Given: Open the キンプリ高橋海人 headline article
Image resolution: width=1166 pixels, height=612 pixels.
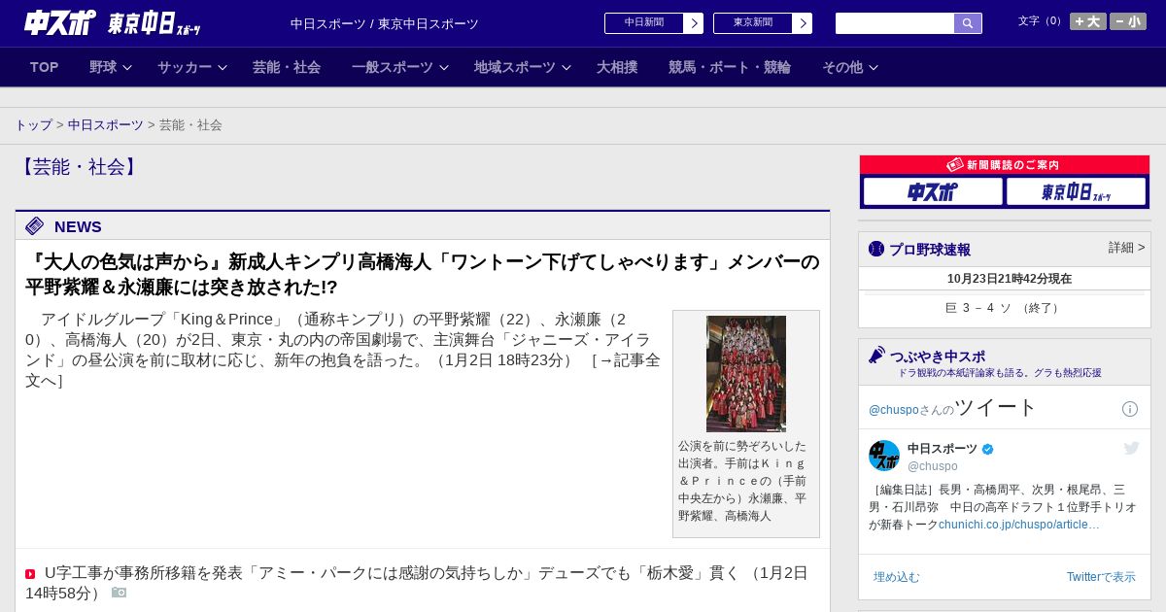Looking at the screenshot, I should [423, 275].
